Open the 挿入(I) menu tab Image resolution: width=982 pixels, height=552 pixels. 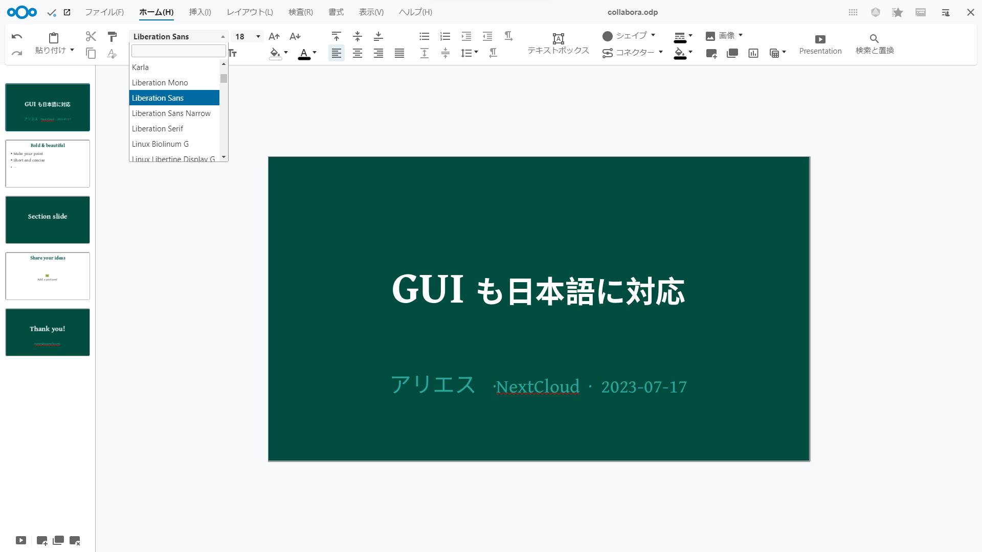pos(200,12)
